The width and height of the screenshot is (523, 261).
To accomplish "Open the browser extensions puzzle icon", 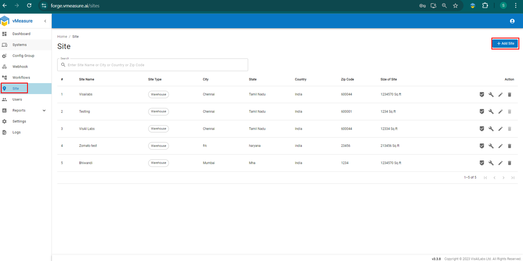I will [485, 6].
